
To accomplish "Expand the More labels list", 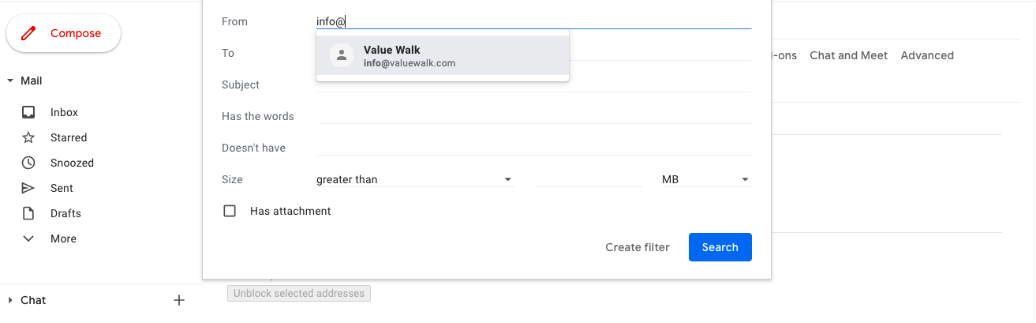I will click(x=28, y=238).
